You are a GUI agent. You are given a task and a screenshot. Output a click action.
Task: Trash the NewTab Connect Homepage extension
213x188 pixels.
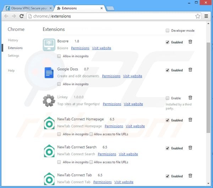190,120
